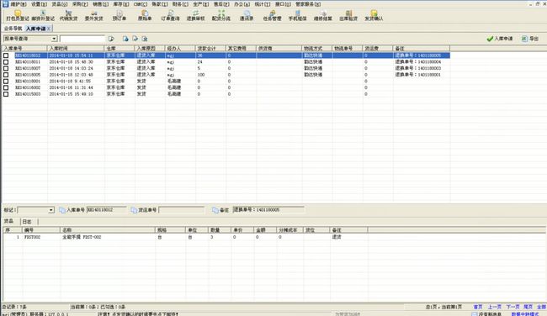Open the 库存 menu

coord(120,4)
